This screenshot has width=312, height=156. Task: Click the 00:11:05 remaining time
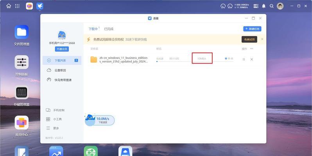tap(174, 58)
